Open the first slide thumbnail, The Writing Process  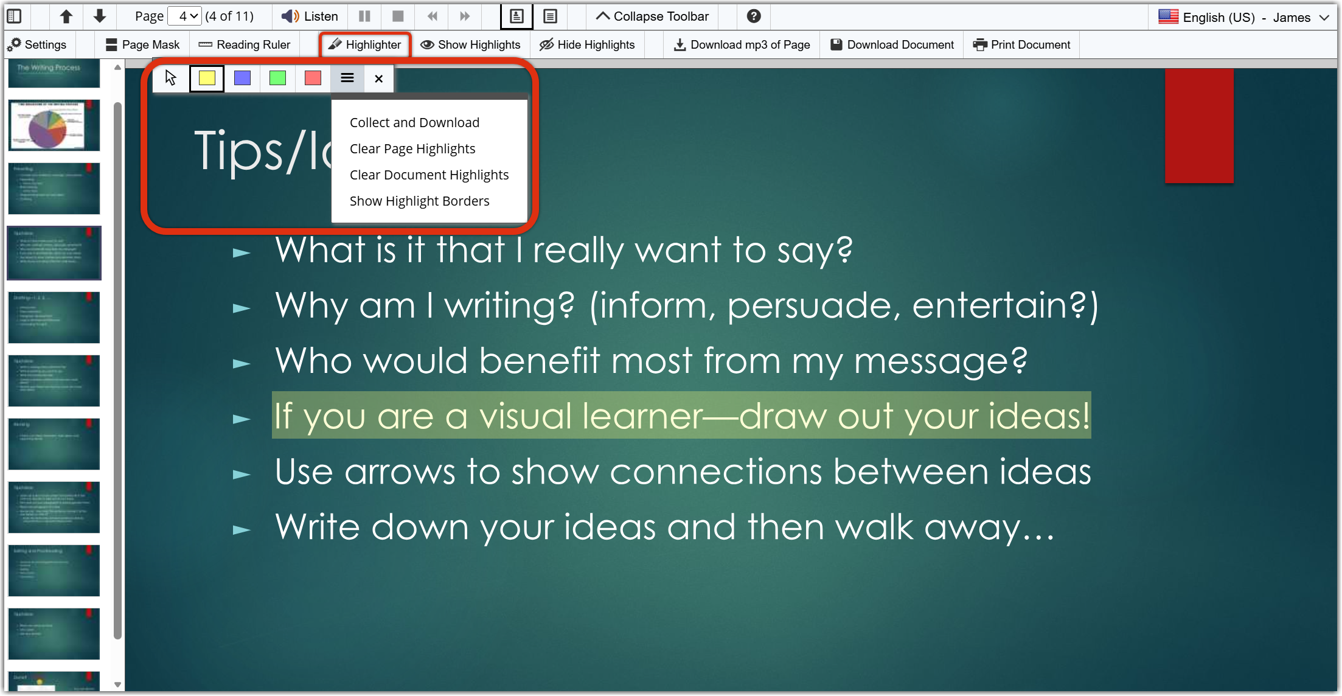pyautogui.click(x=54, y=73)
